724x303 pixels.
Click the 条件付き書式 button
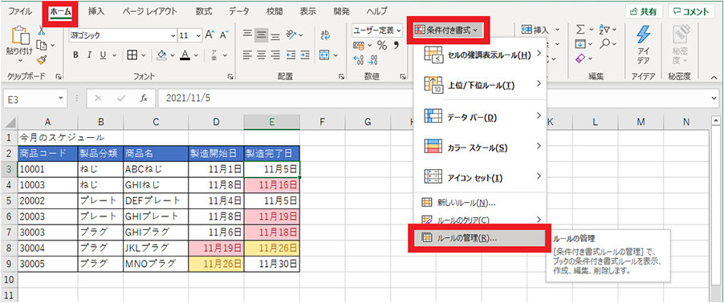pos(447,30)
